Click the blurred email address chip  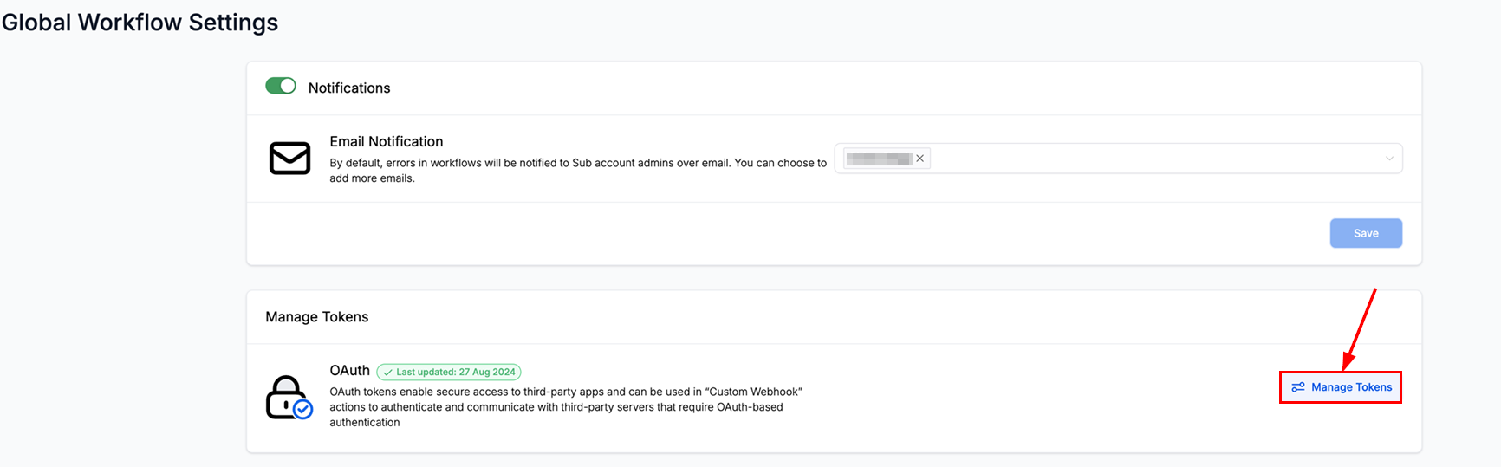click(x=878, y=159)
